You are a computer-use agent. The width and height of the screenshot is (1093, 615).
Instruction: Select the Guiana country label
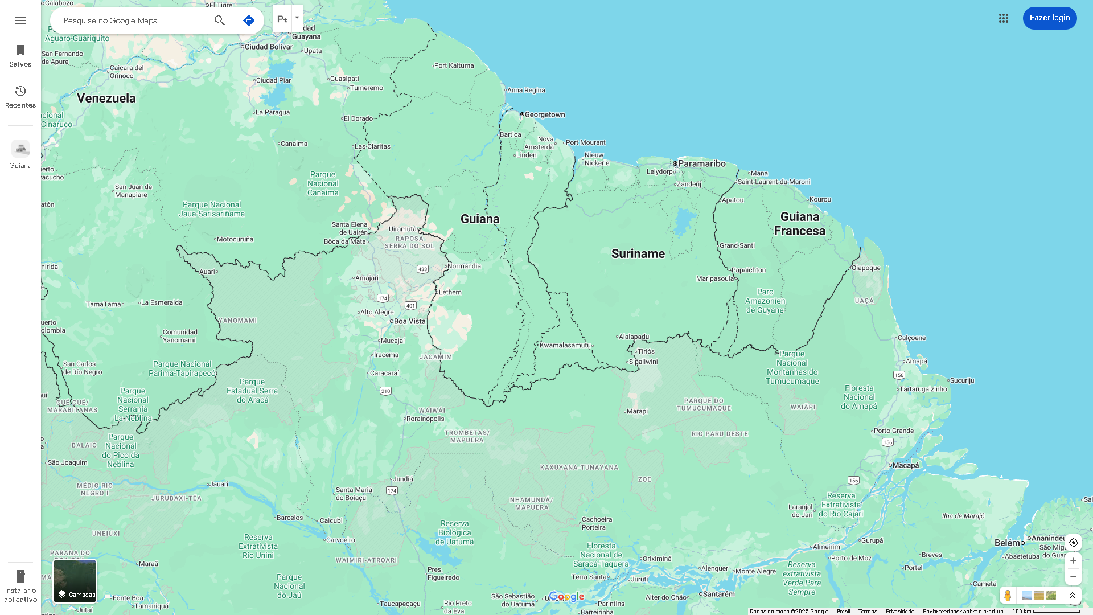[x=480, y=219]
